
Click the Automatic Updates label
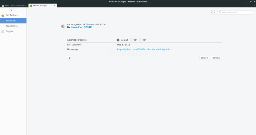click(x=77, y=40)
